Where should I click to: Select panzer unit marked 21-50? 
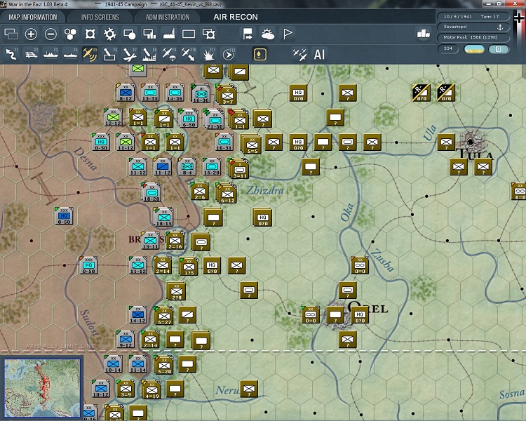[x=215, y=119]
